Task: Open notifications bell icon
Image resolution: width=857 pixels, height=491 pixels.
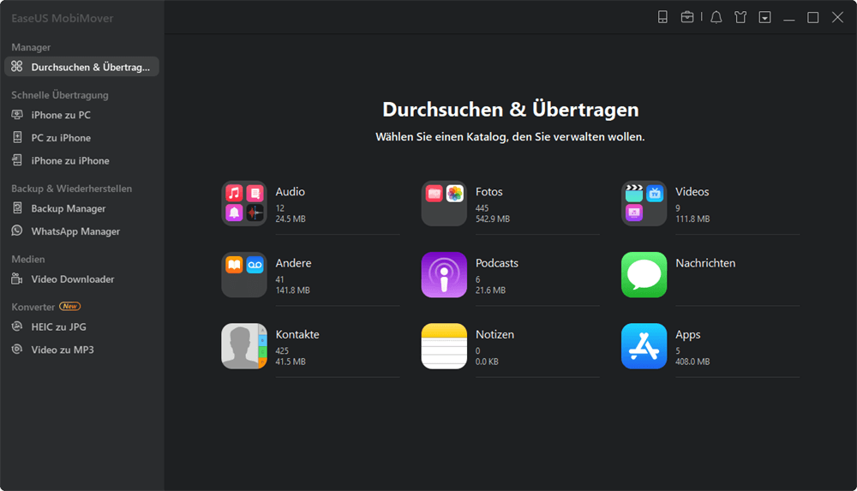Action: (x=716, y=17)
